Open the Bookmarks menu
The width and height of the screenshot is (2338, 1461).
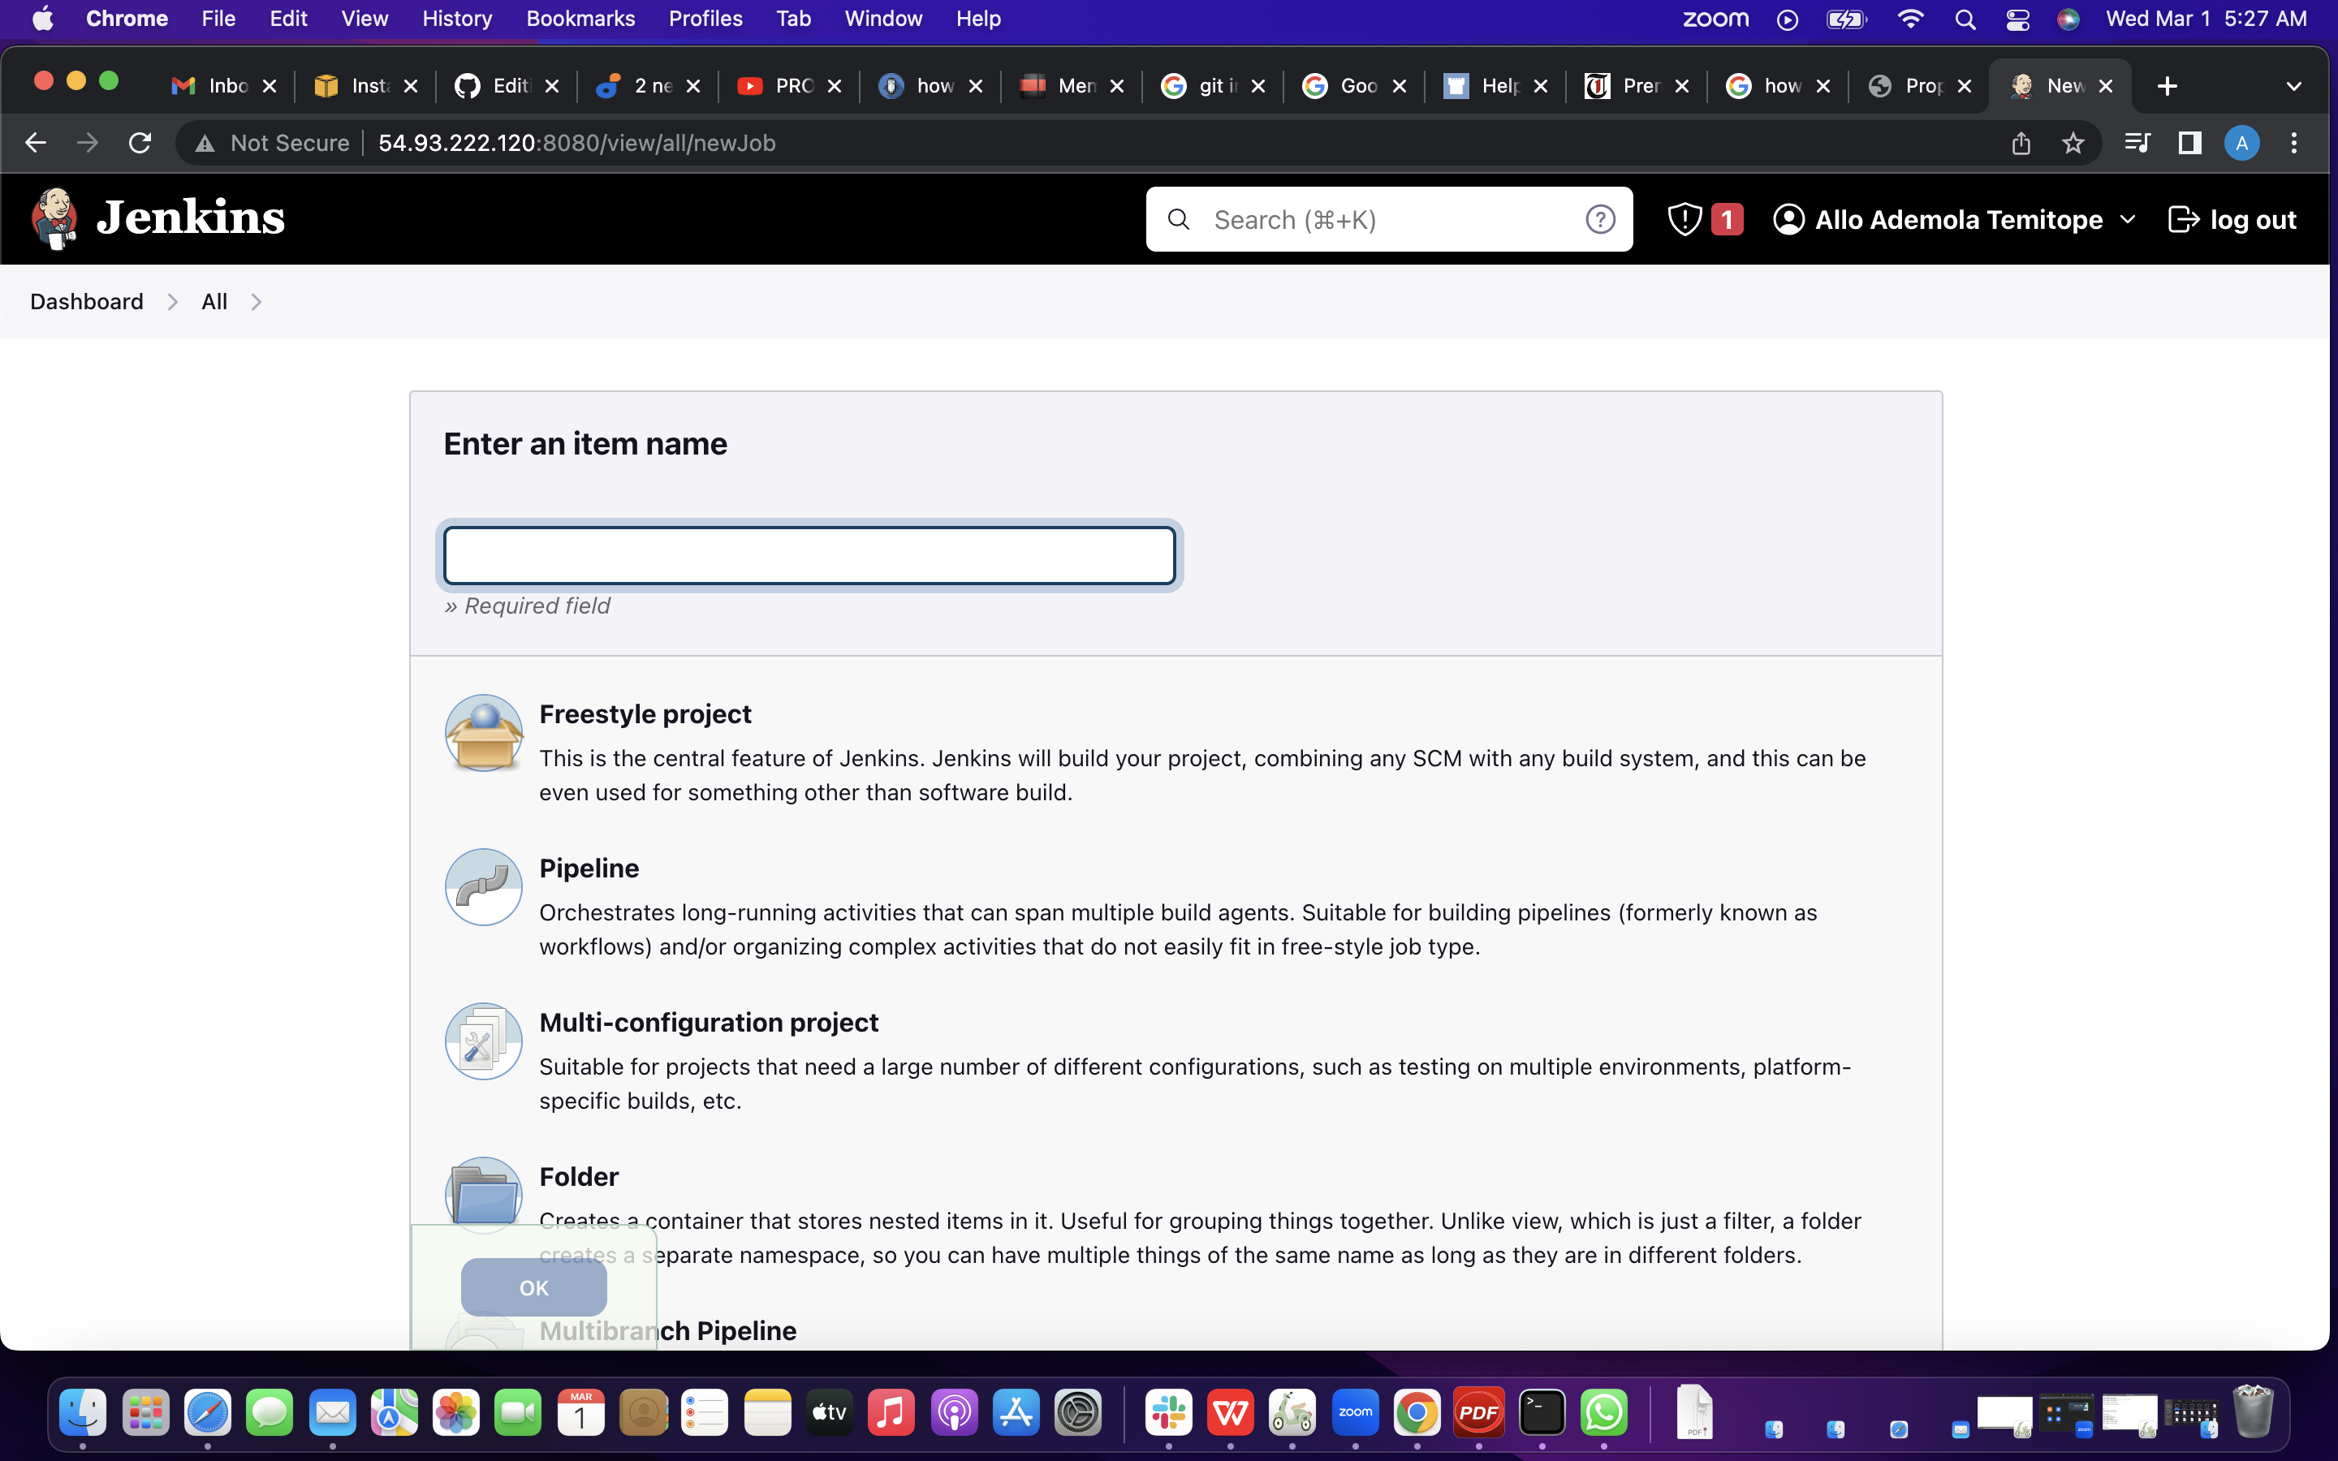(x=580, y=19)
